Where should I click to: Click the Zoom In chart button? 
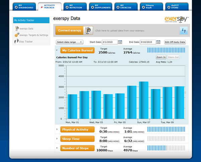tap(161, 57)
